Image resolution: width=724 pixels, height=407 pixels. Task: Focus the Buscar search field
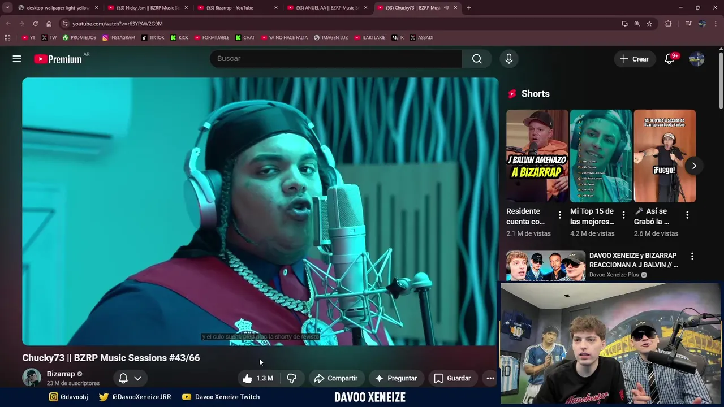coord(336,59)
